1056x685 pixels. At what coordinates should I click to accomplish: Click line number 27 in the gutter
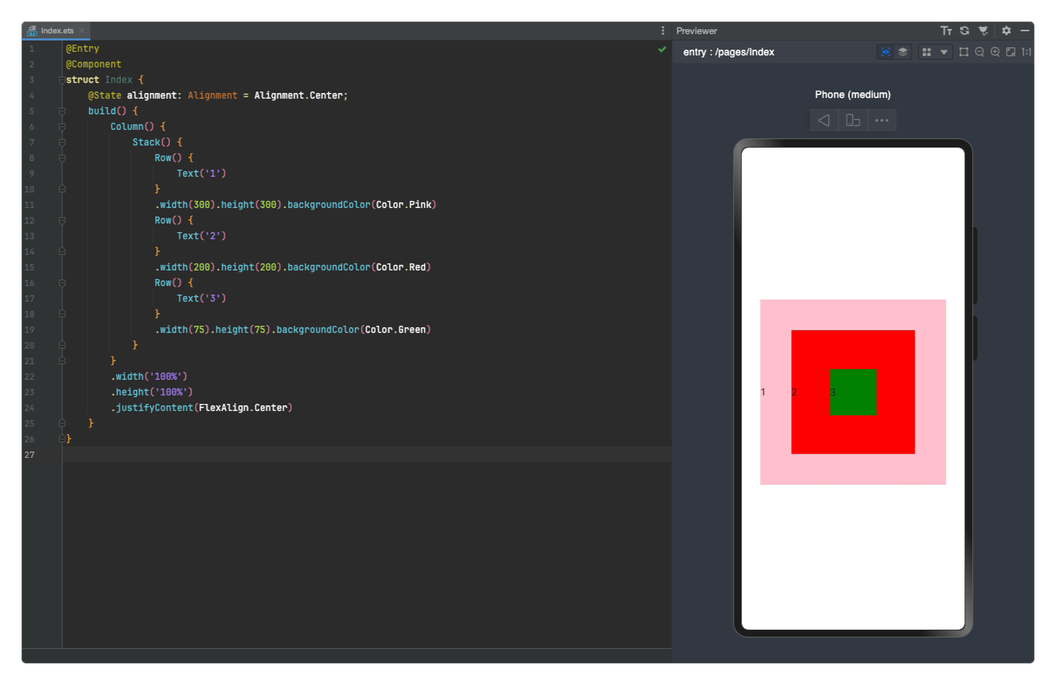29,455
